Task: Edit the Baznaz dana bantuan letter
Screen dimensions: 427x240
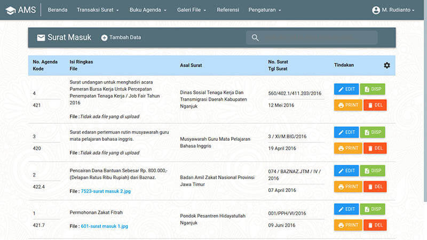Action: click(346, 171)
